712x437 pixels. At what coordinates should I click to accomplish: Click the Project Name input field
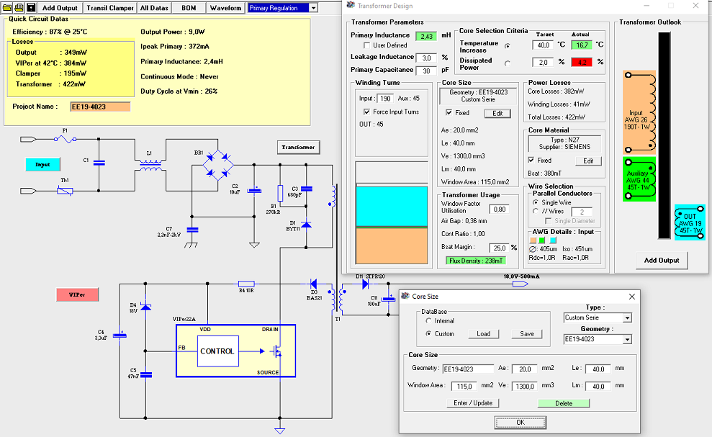pos(100,106)
